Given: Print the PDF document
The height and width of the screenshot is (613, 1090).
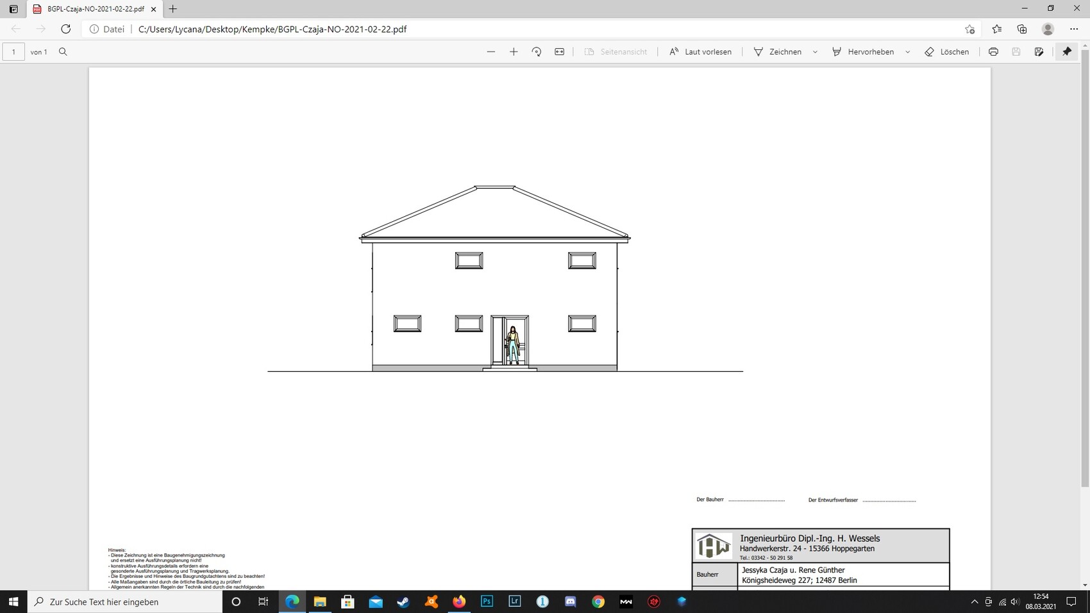Looking at the screenshot, I should [993, 52].
